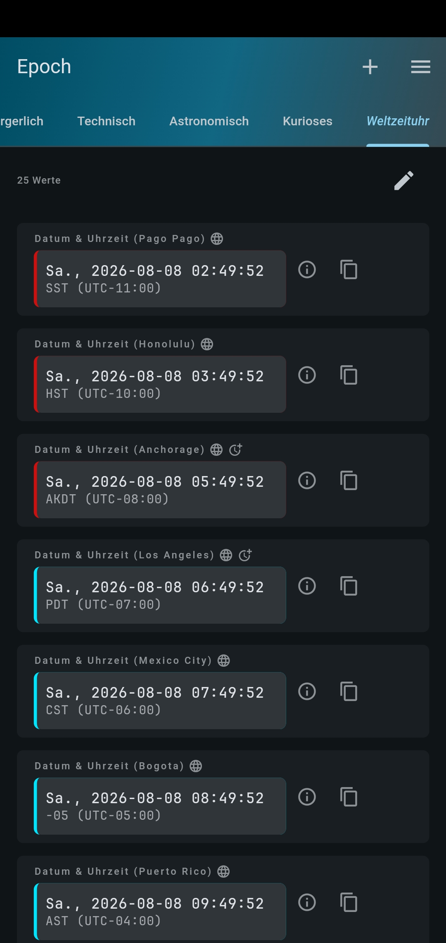This screenshot has width=446, height=943.
Task: Show info for Mexico City time
Action: tap(307, 692)
